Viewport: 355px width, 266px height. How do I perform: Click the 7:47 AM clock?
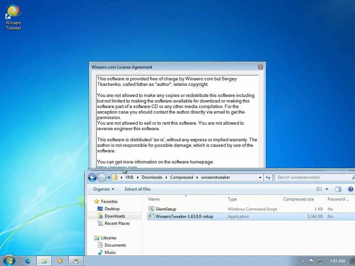[337, 261]
